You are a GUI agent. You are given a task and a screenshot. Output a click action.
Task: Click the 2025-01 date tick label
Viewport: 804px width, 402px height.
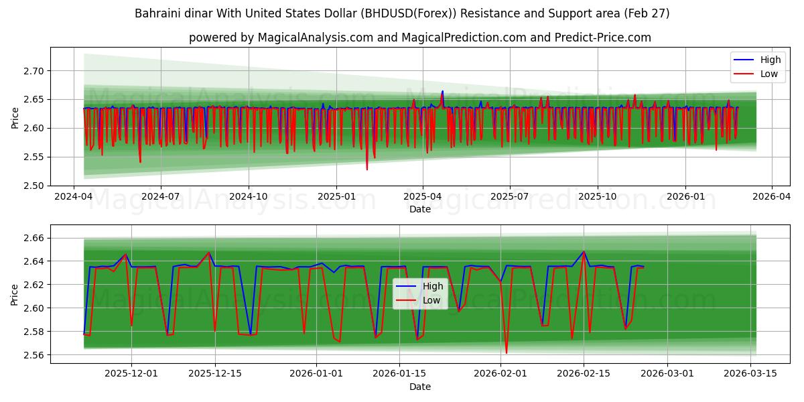[x=336, y=198]
